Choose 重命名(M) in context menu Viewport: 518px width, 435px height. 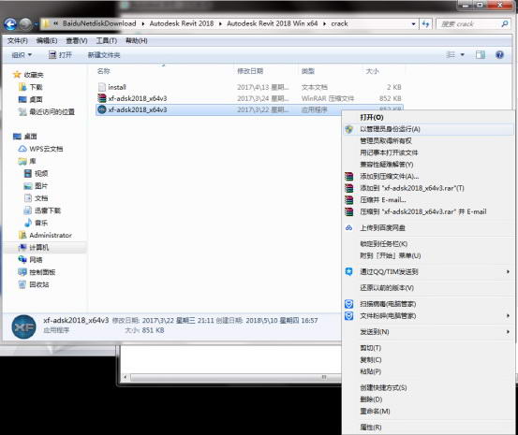tap(428, 412)
